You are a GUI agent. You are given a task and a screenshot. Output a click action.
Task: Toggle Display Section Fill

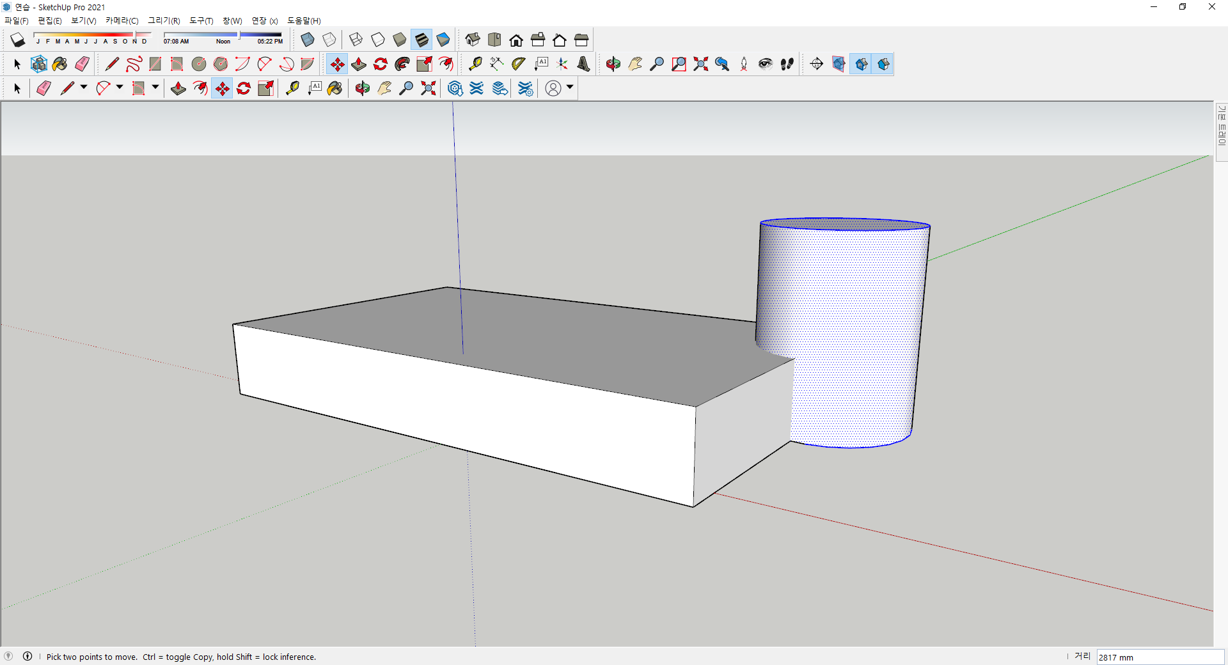(883, 64)
